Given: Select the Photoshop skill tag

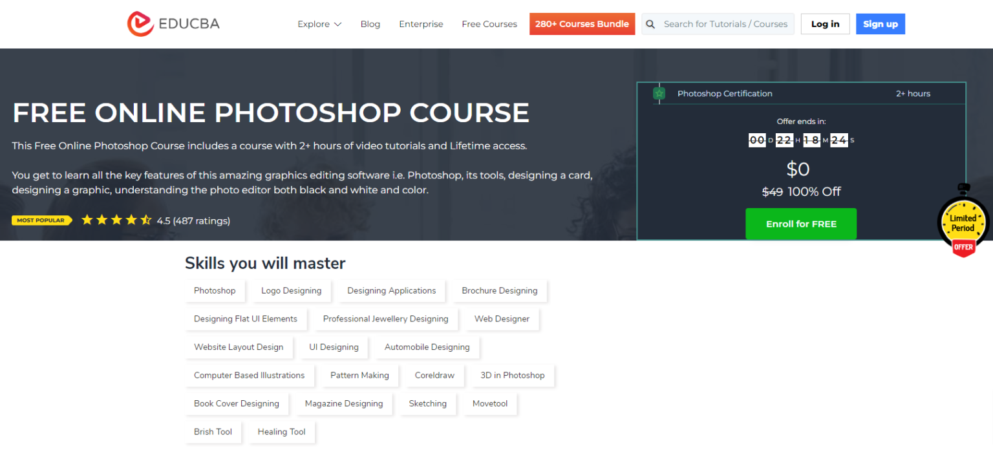Looking at the screenshot, I should click(x=215, y=291).
